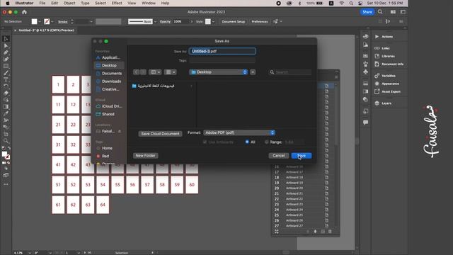
Task: Go back in Save As browser
Action: coord(136,72)
